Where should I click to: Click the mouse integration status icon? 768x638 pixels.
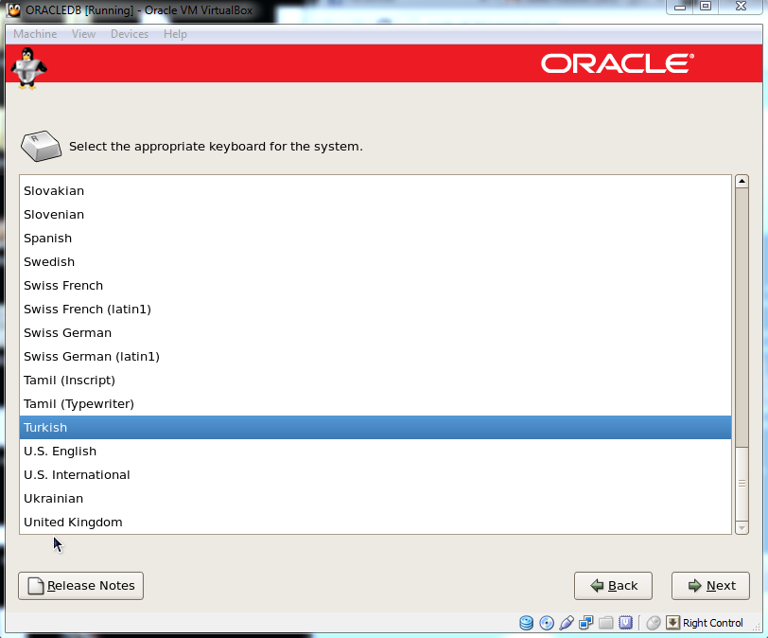coord(654,623)
